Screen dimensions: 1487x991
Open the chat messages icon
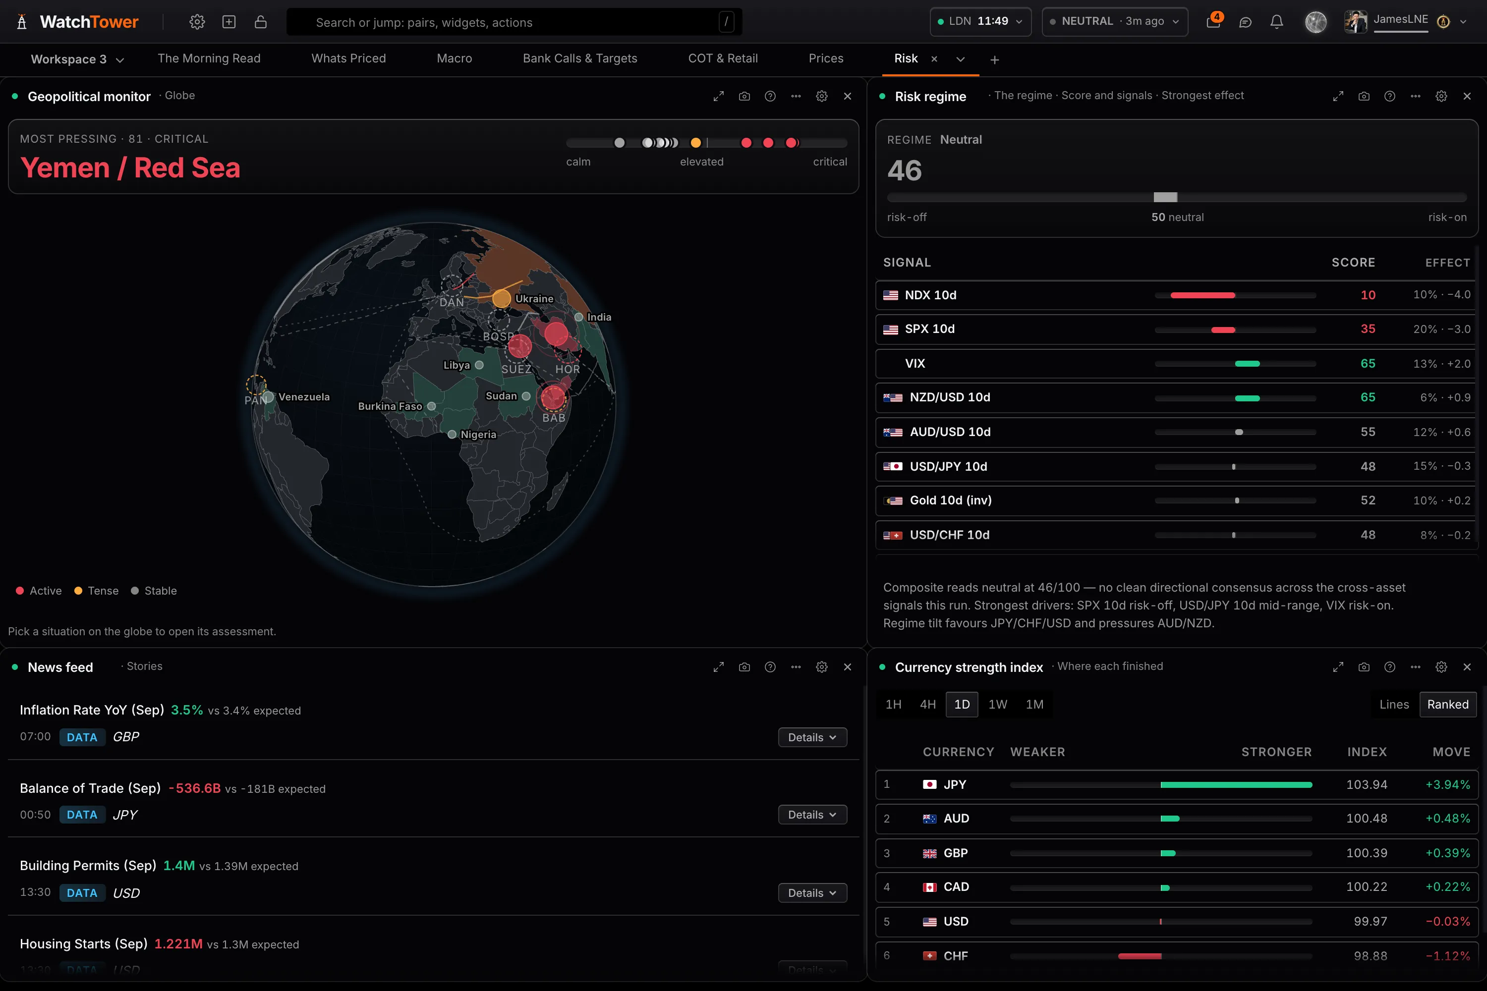click(x=1245, y=22)
